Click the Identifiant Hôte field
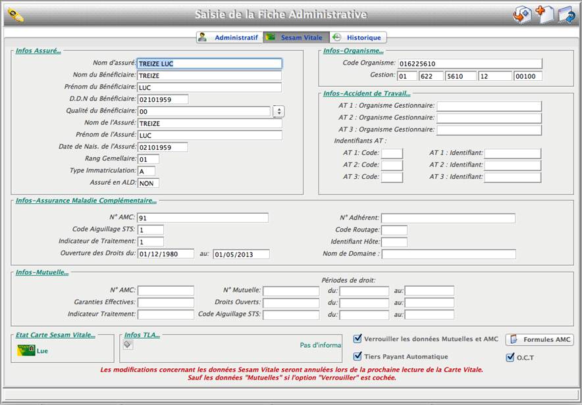Viewport: 582px width, 405px height. 394,242
